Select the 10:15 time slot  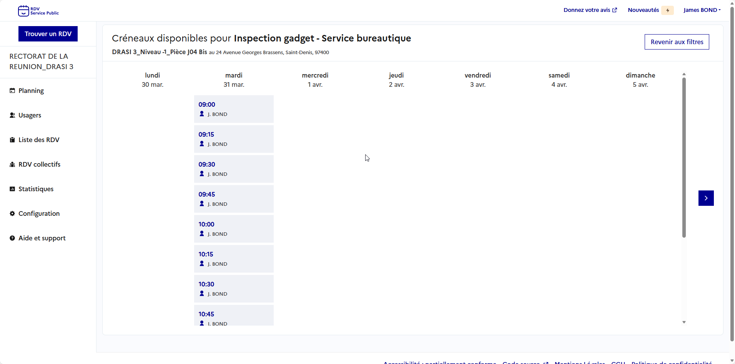point(234,259)
